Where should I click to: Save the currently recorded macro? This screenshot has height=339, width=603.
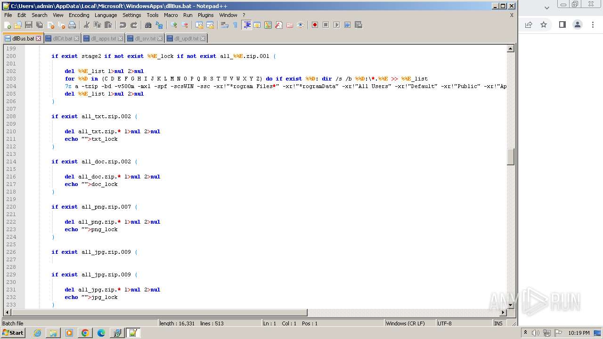359,25
